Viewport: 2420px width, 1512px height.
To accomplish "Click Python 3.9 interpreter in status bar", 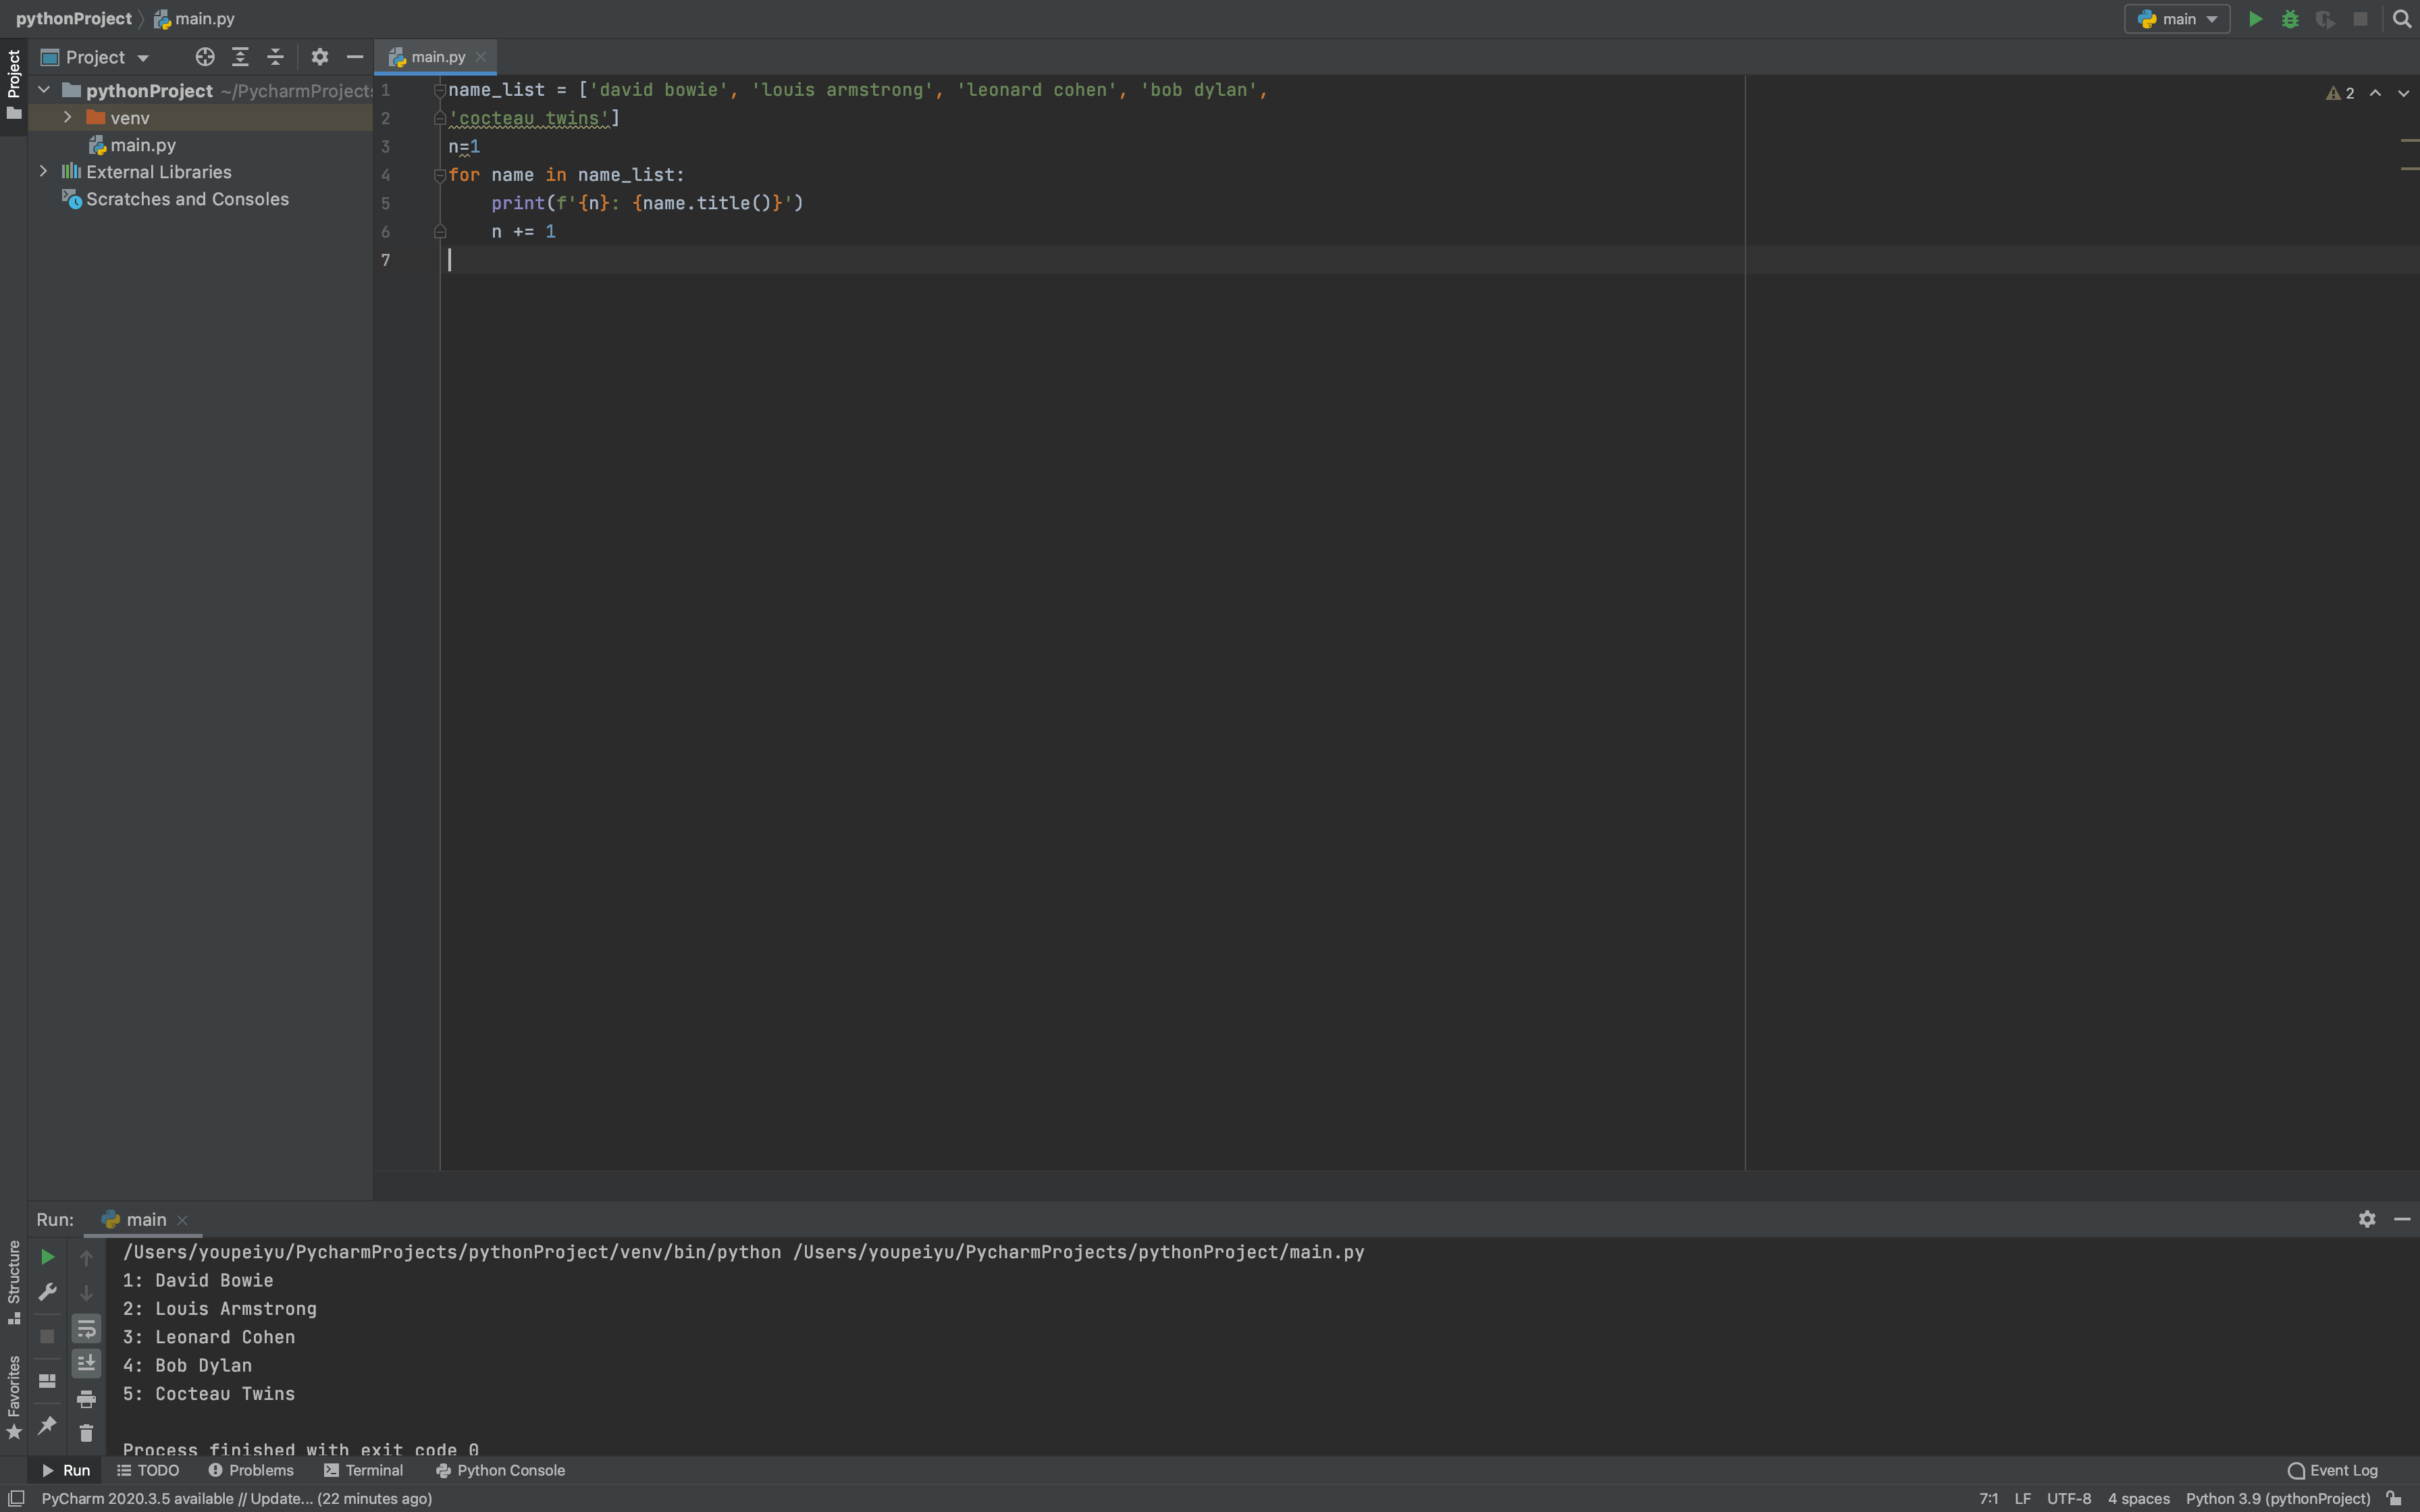I will point(2277,1498).
